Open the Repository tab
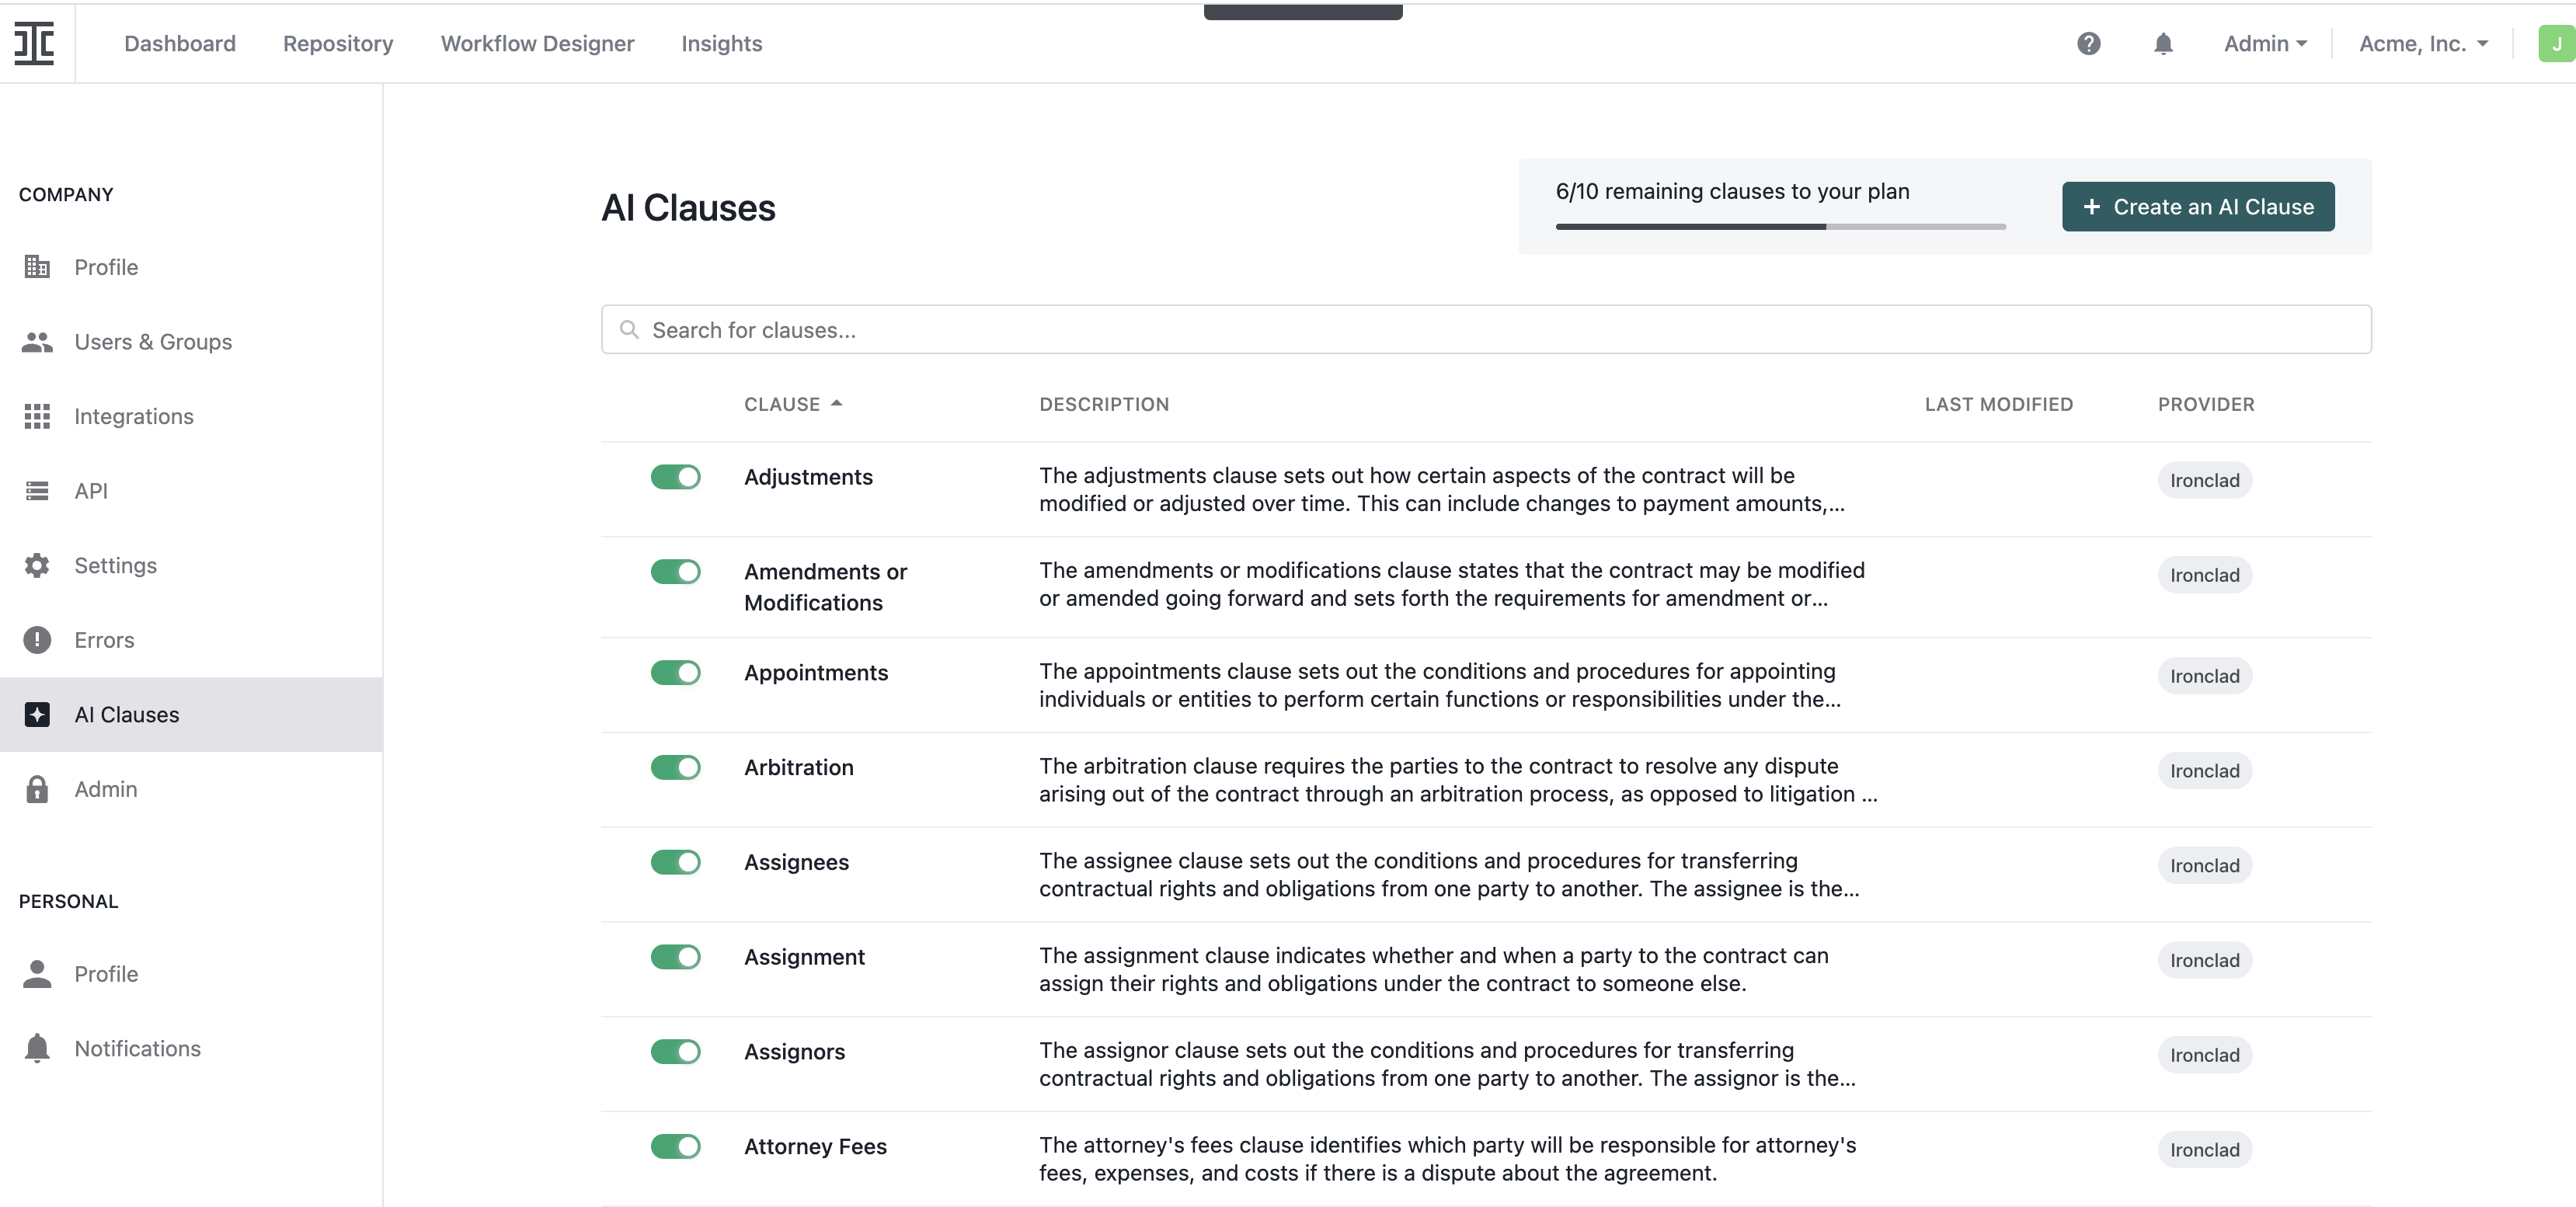Screen dimensions: 2576x1207 pyautogui.click(x=338, y=43)
